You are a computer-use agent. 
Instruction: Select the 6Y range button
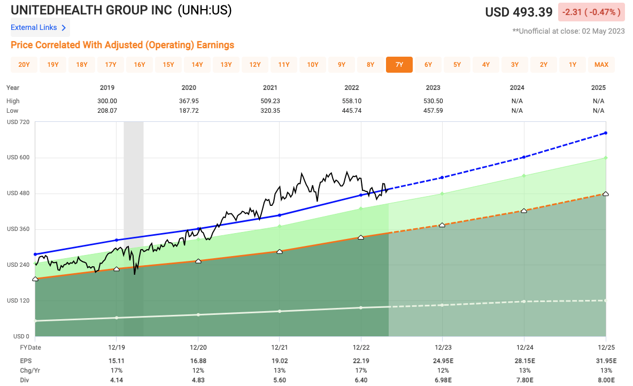click(x=428, y=65)
